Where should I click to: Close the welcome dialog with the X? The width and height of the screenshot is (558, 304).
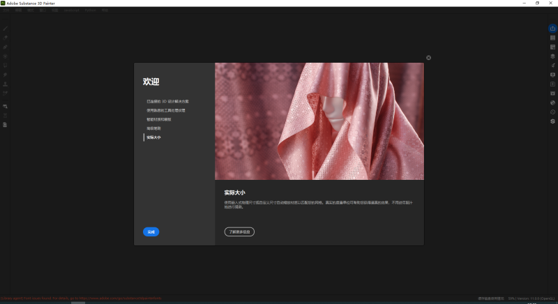[428, 58]
